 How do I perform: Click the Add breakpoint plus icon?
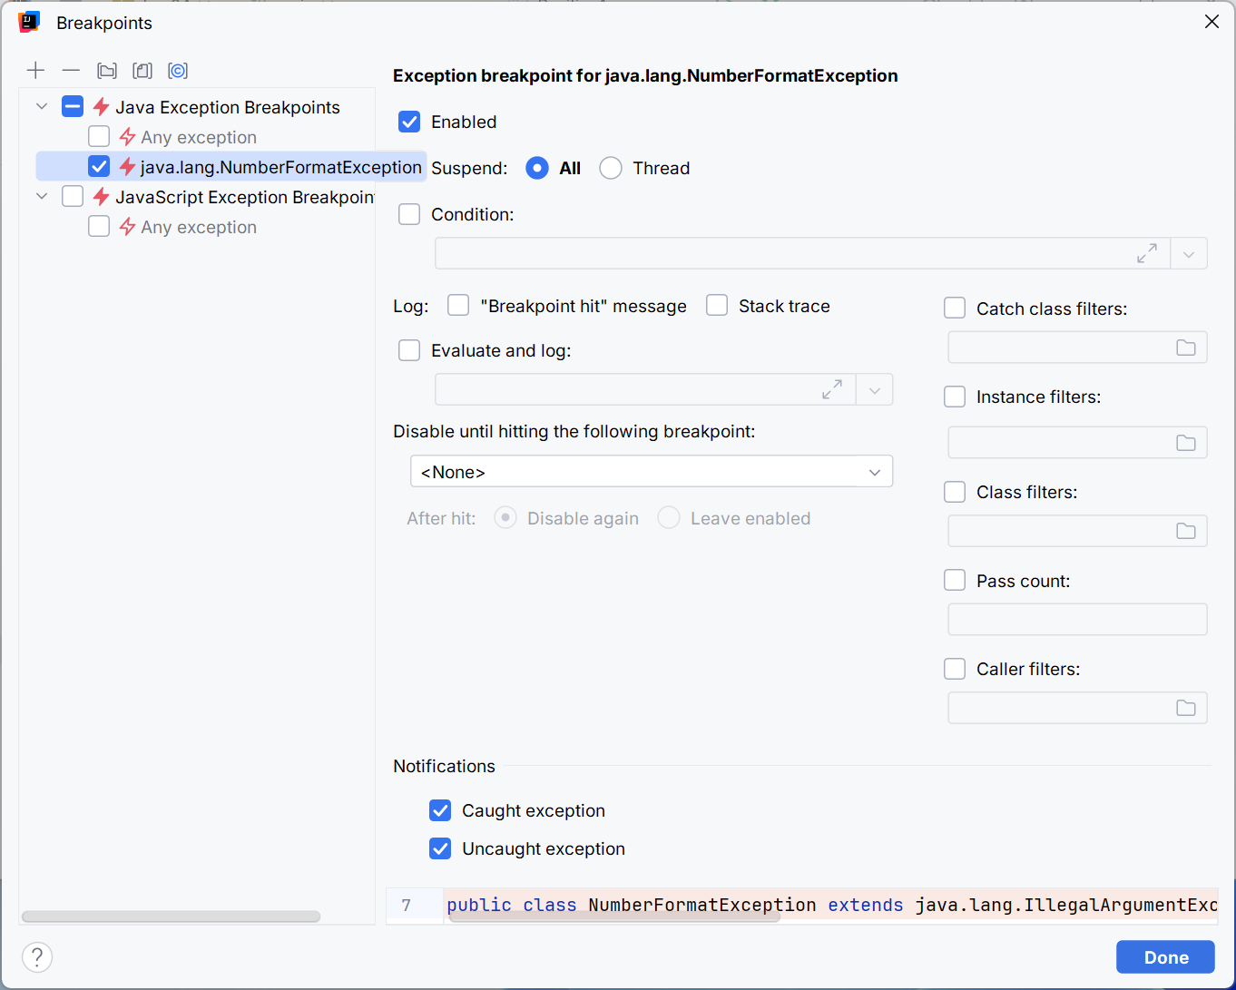[35, 71]
